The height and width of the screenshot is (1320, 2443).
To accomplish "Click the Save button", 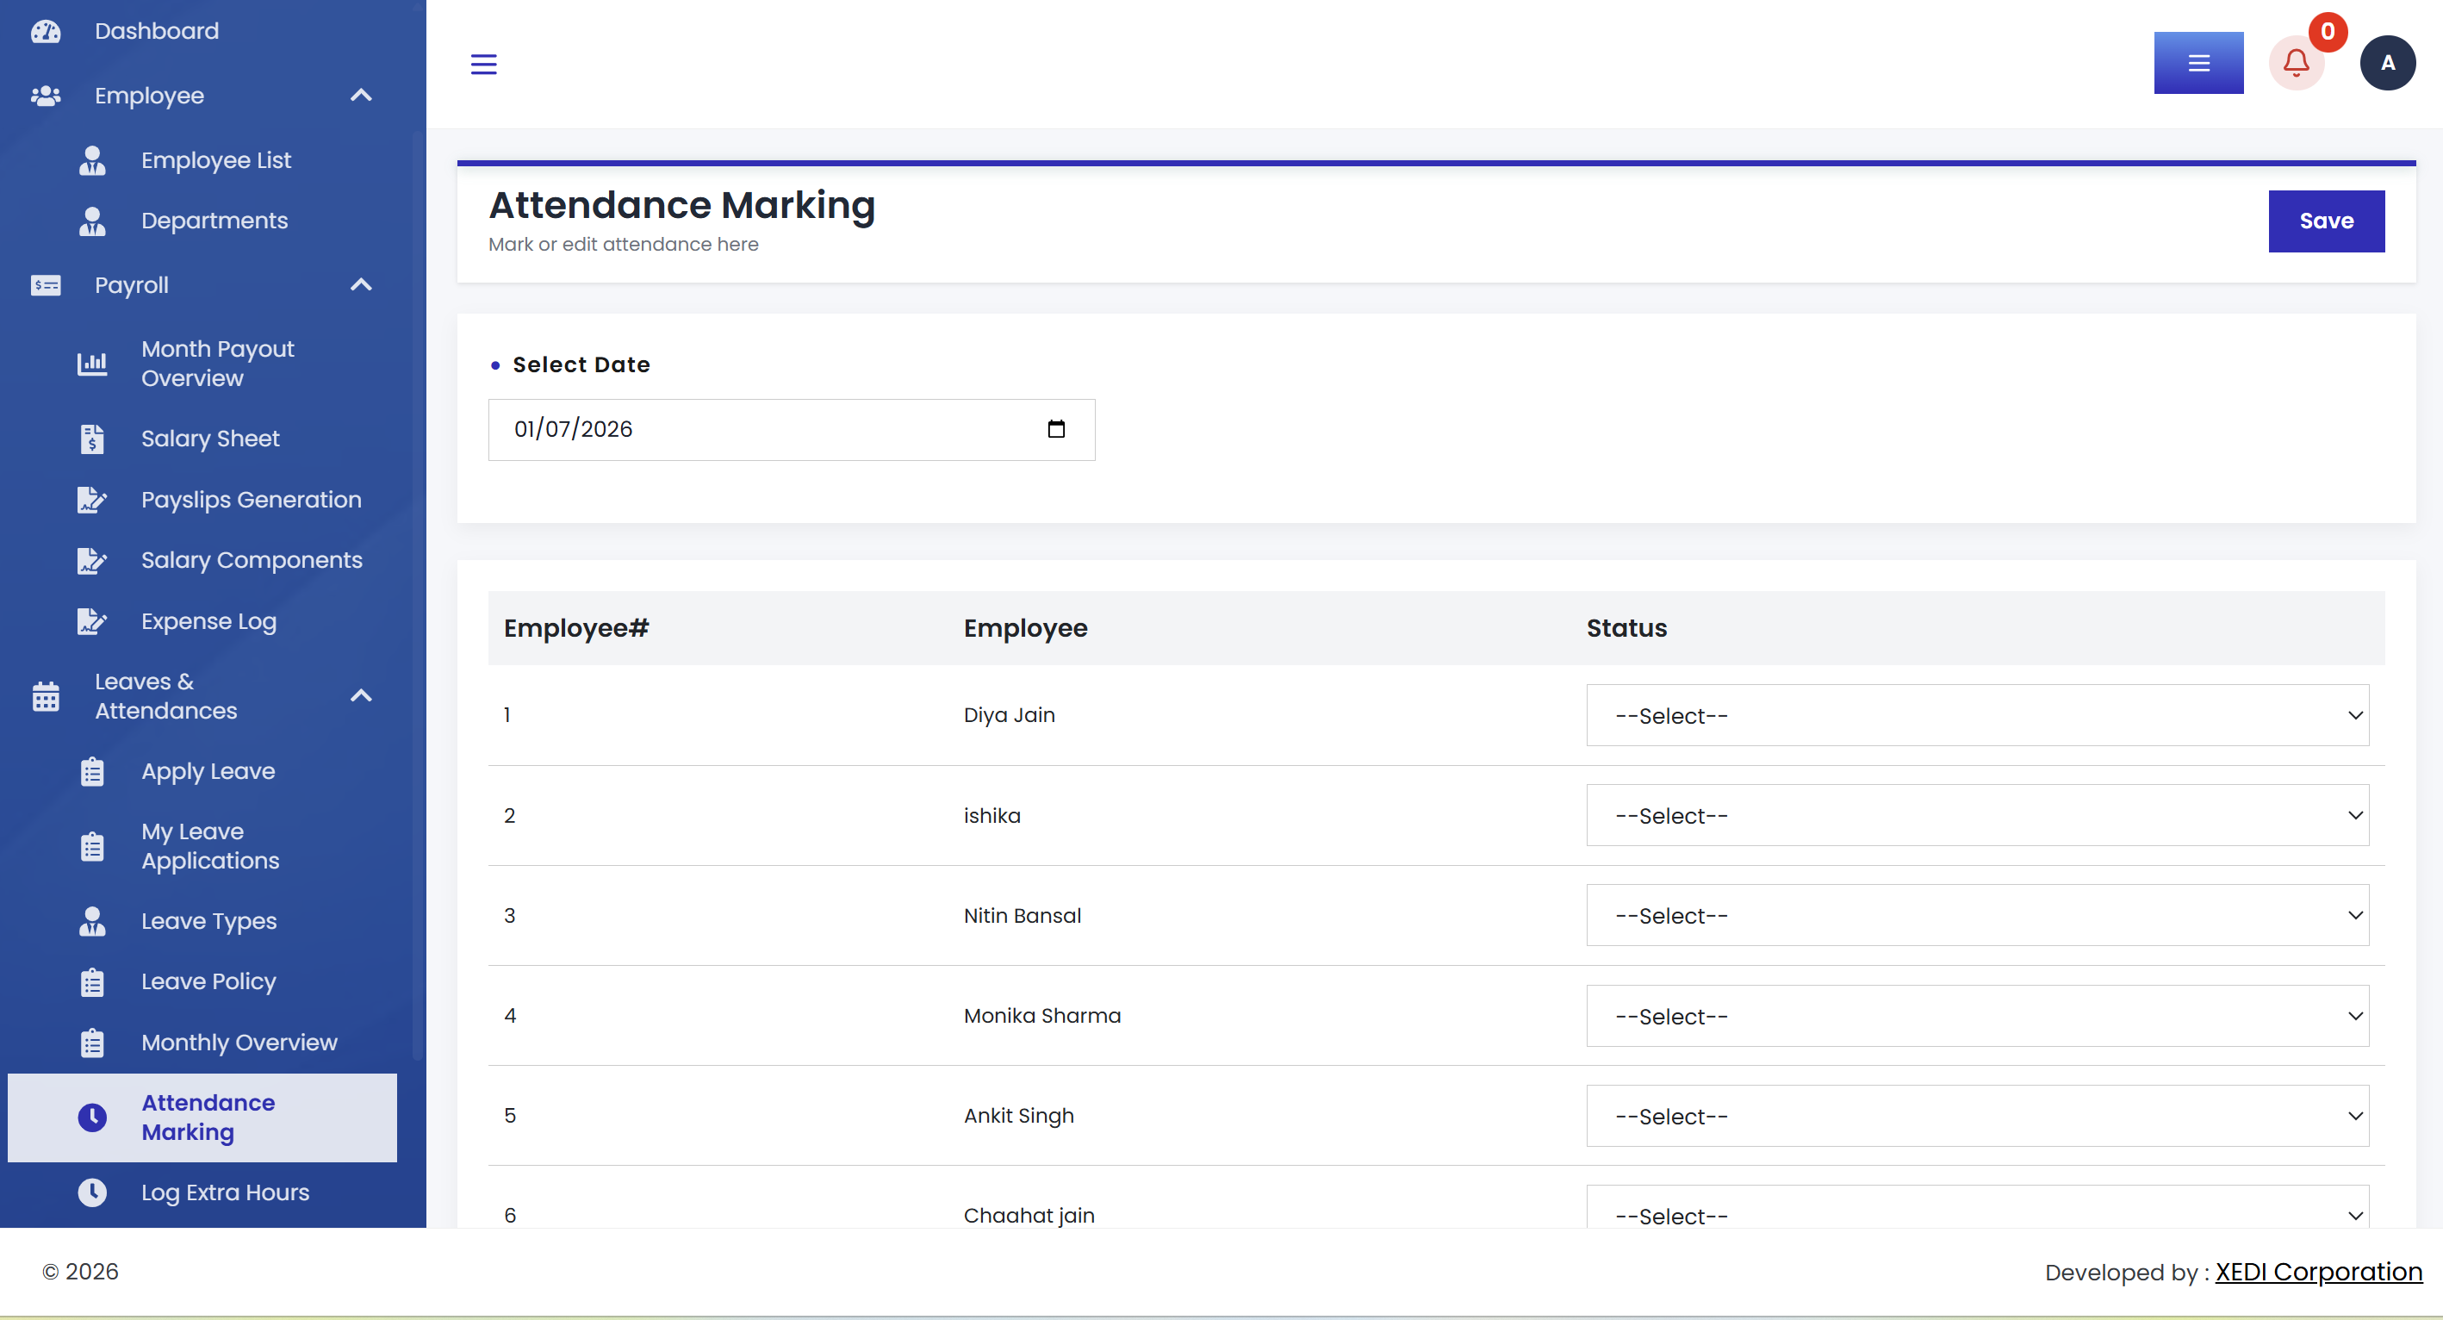I will 2325,221.
